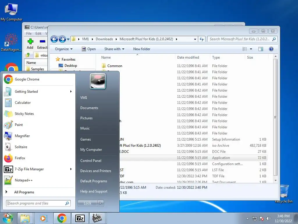
Task: Open recent pages dropdown arrow
Action: tap(68, 39)
